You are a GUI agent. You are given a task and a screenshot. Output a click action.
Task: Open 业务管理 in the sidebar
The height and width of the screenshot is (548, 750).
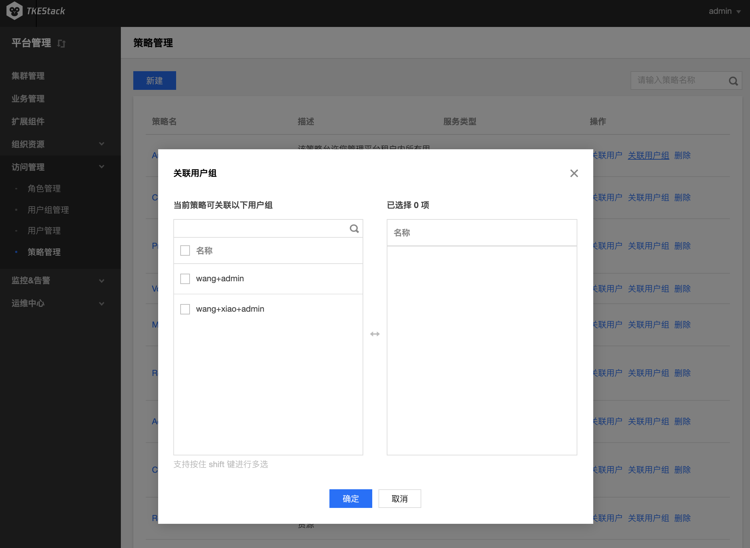pyautogui.click(x=28, y=99)
